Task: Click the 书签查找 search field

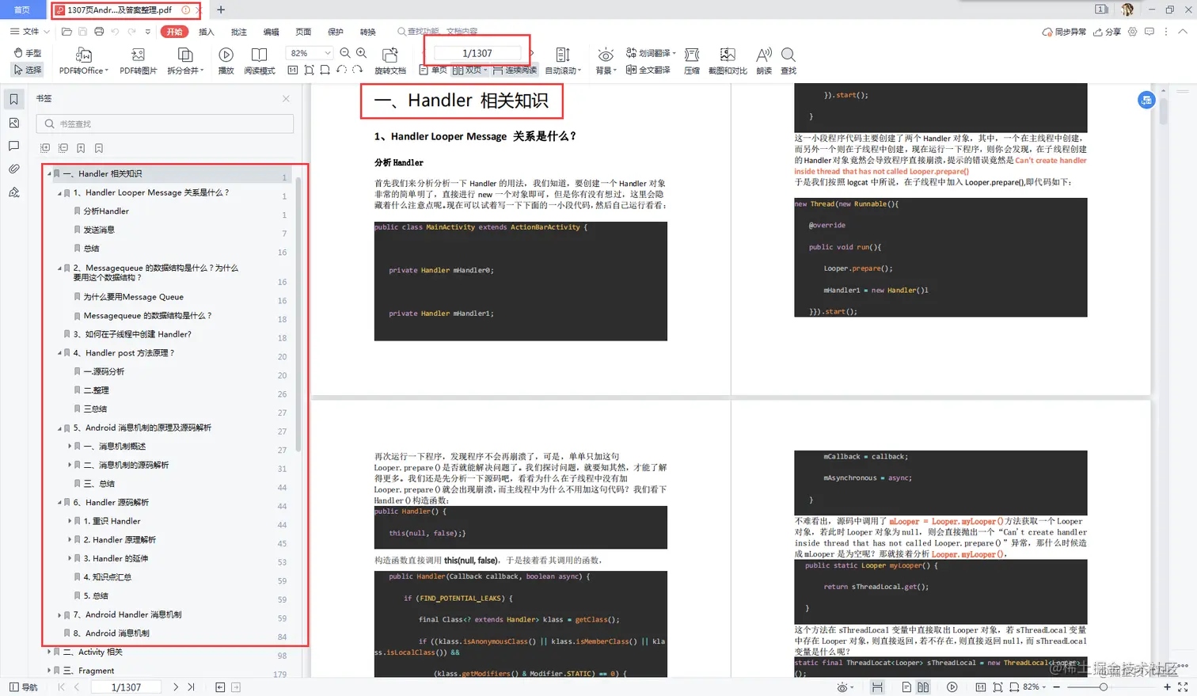Action: point(165,124)
